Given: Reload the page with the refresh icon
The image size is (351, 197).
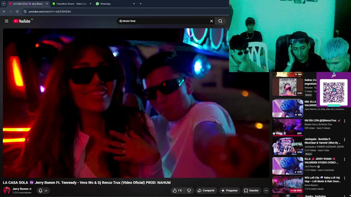Looking at the screenshot, I should [x=17, y=11].
